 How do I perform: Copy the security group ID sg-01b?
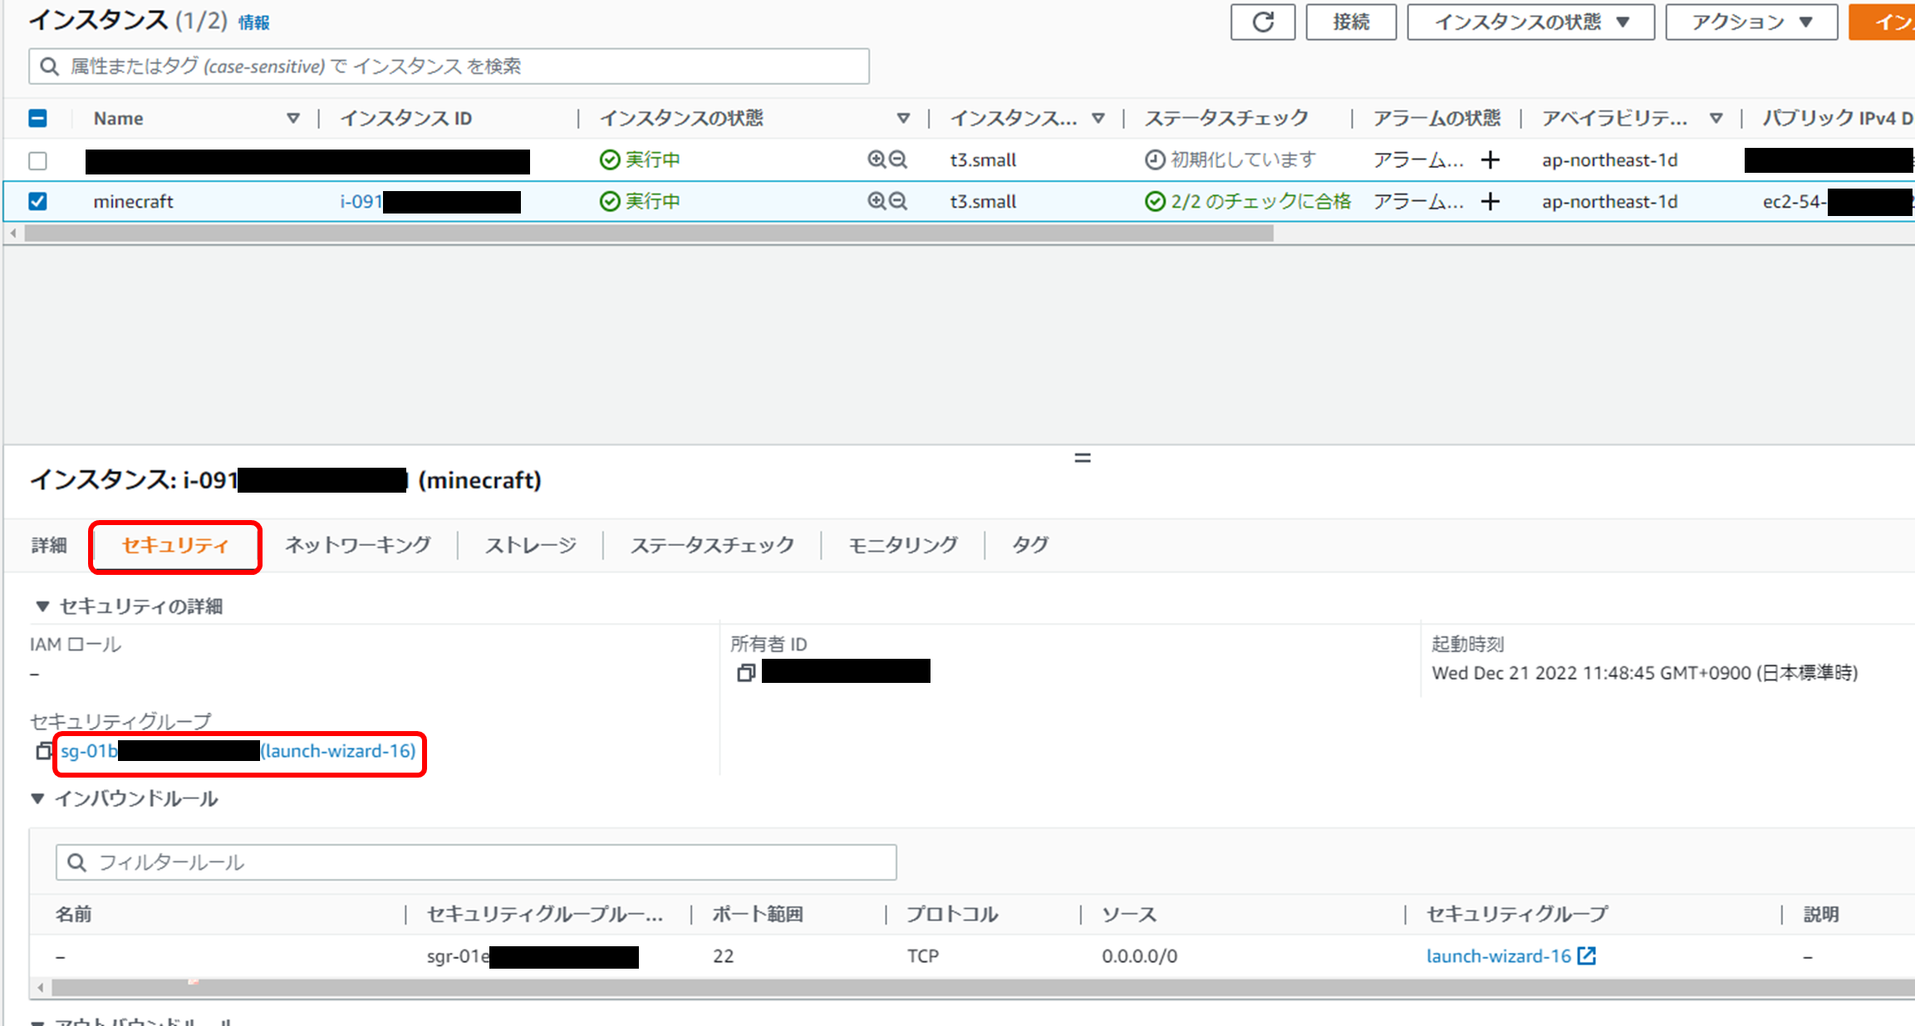tap(43, 751)
